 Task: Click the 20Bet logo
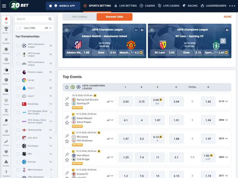click(x=19, y=5)
